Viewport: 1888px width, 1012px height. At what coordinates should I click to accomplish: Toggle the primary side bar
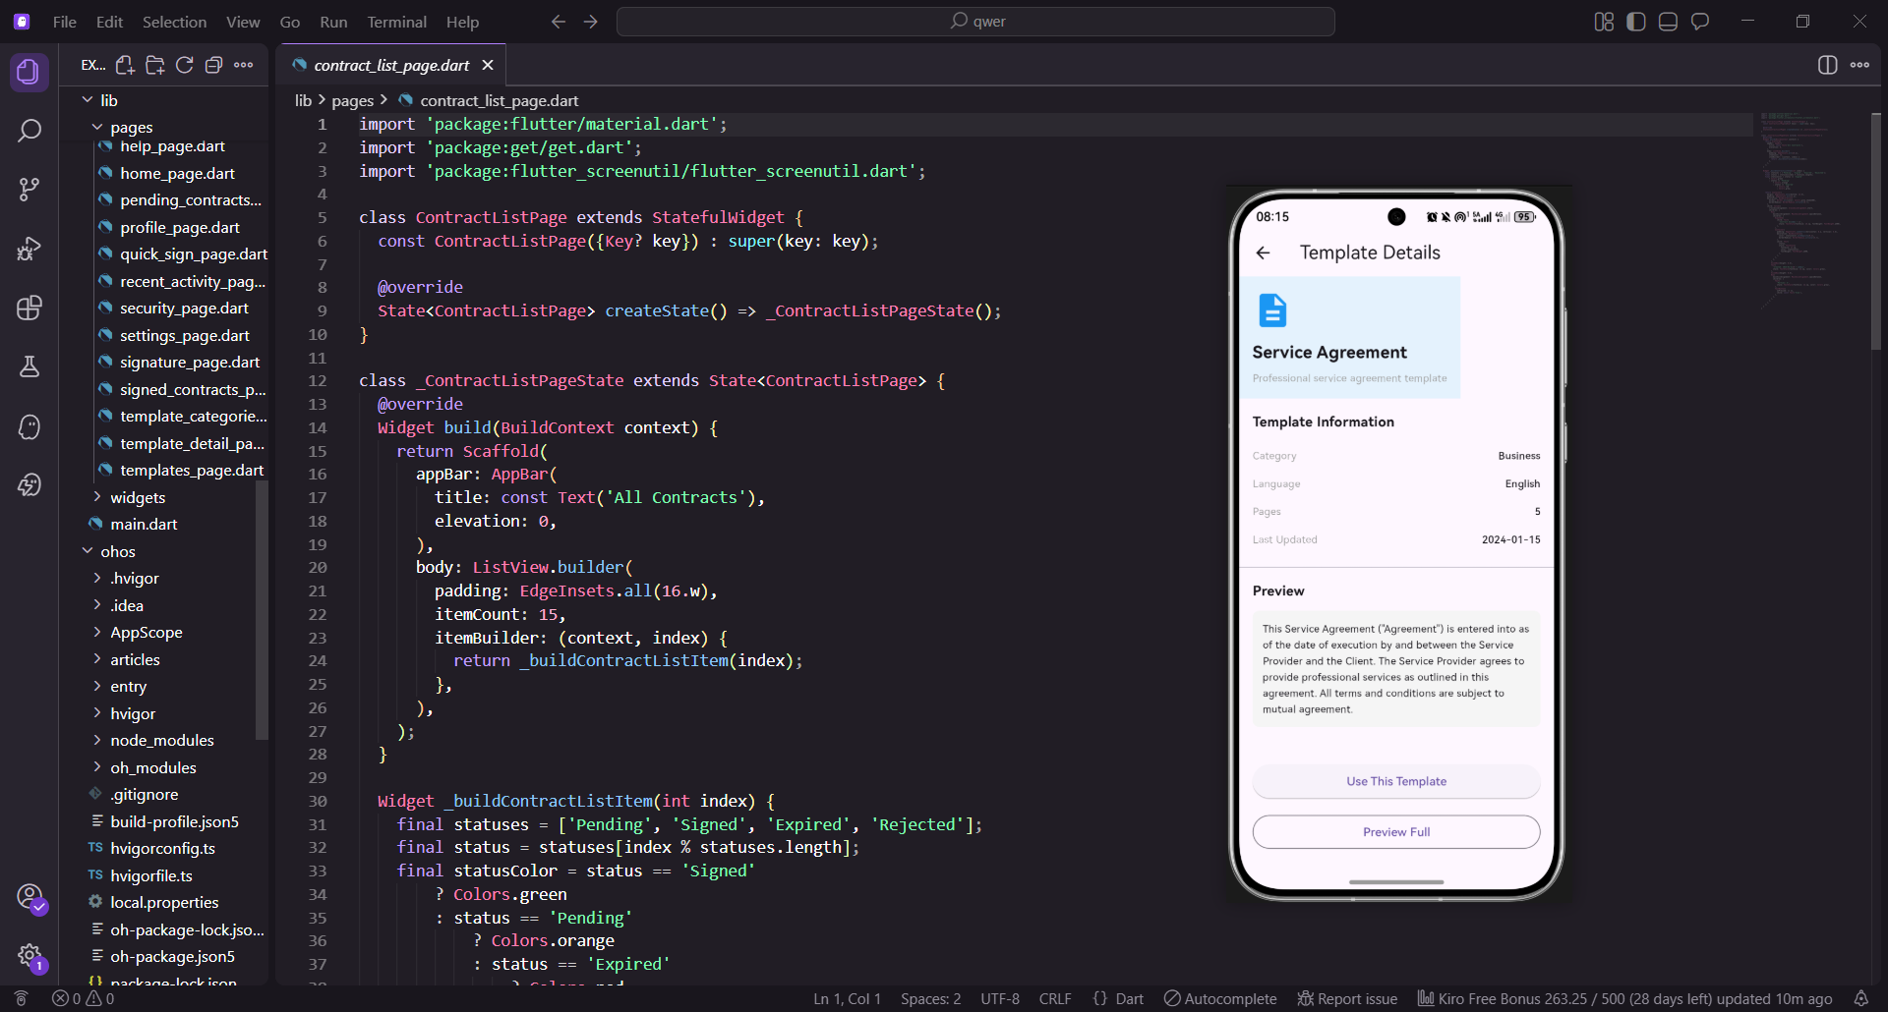tap(1636, 22)
